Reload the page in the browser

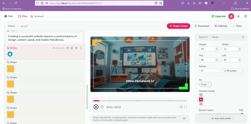click(x=16, y=3)
